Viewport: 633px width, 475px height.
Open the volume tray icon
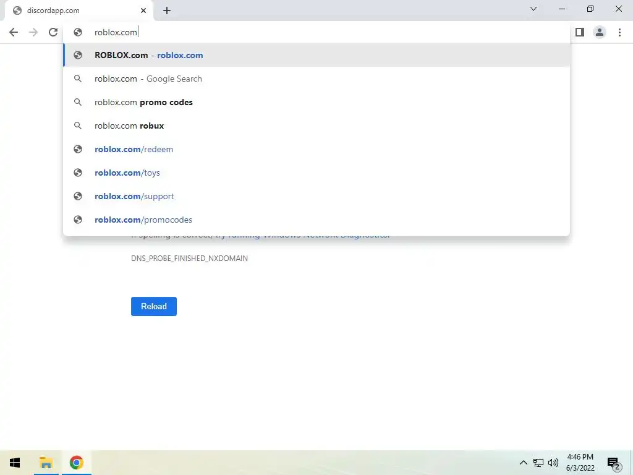pyautogui.click(x=553, y=463)
